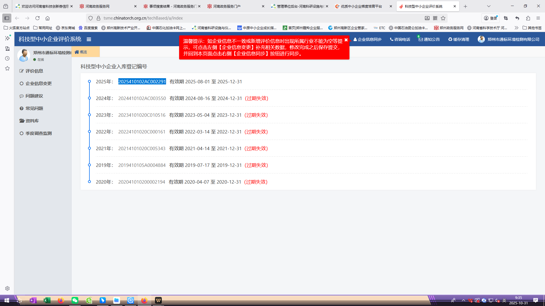Toggle the hamburger sidebar menu icon
Viewport: 545px width, 306px height.
(x=89, y=39)
